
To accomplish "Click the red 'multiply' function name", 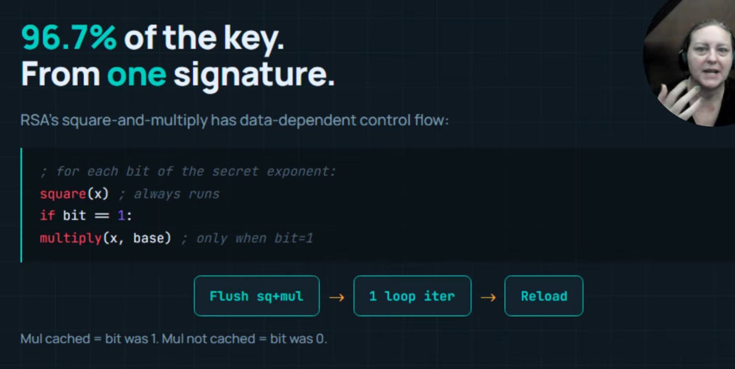I will [71, 238].
